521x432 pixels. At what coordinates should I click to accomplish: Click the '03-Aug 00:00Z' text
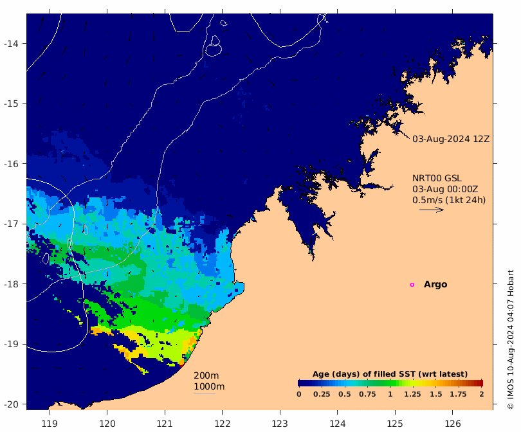click(x=445, y=189)
